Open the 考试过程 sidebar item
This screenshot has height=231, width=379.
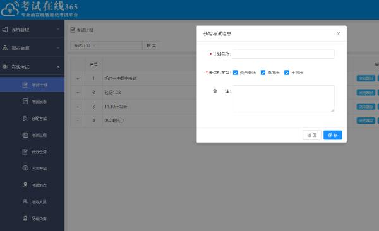coord(32,135)
